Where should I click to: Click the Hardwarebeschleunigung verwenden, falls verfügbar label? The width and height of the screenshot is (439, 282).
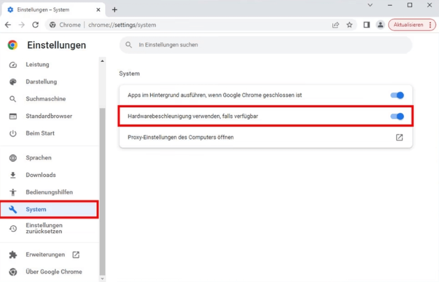(x=193, y=116)
